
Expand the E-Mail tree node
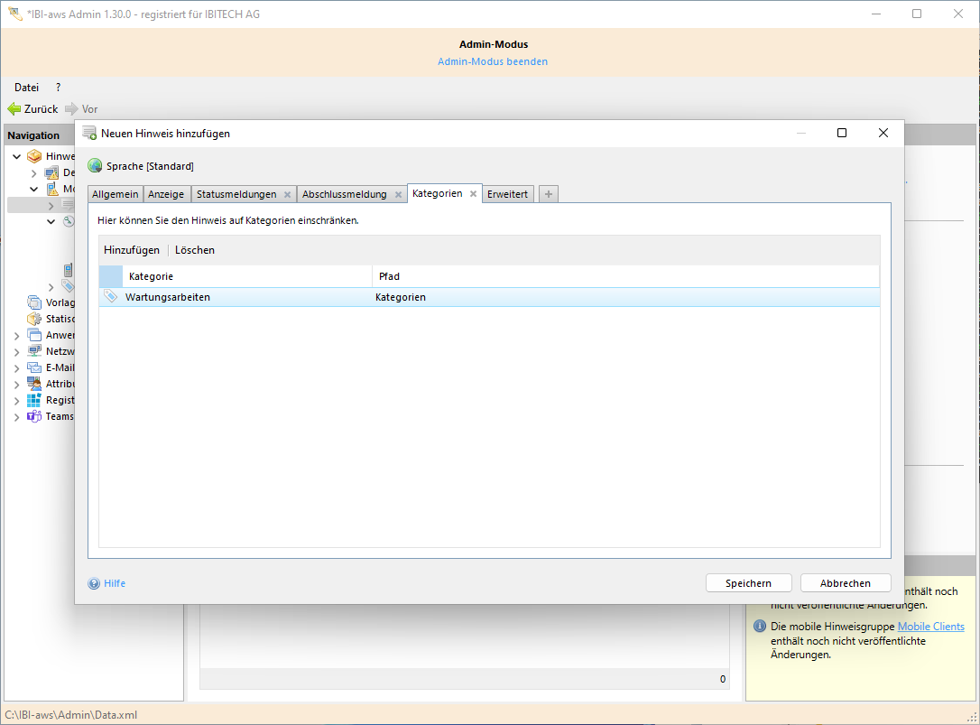[16, 368]
